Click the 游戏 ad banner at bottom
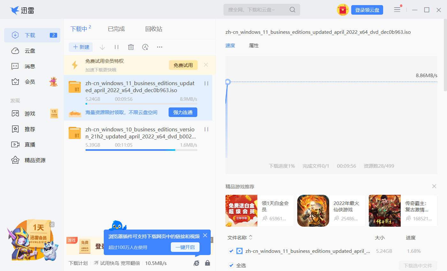Screen dimensions: 447x271 (x=85, y=246)
